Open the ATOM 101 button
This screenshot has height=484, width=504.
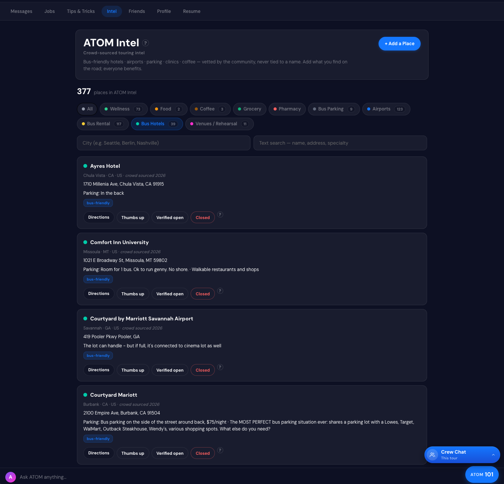coord(482,475)
